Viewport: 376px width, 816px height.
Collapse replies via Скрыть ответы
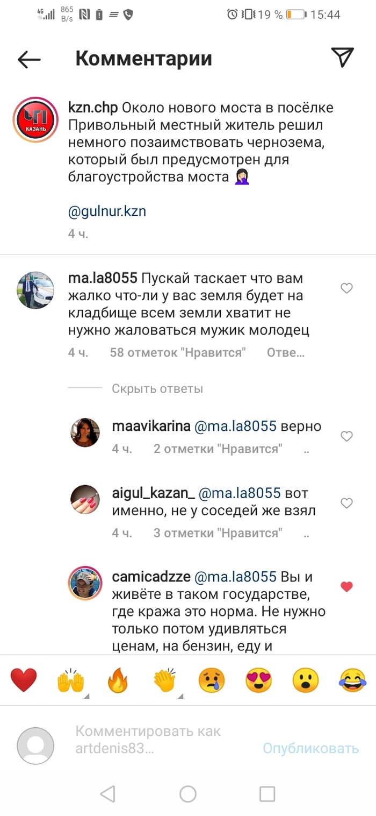157,388
